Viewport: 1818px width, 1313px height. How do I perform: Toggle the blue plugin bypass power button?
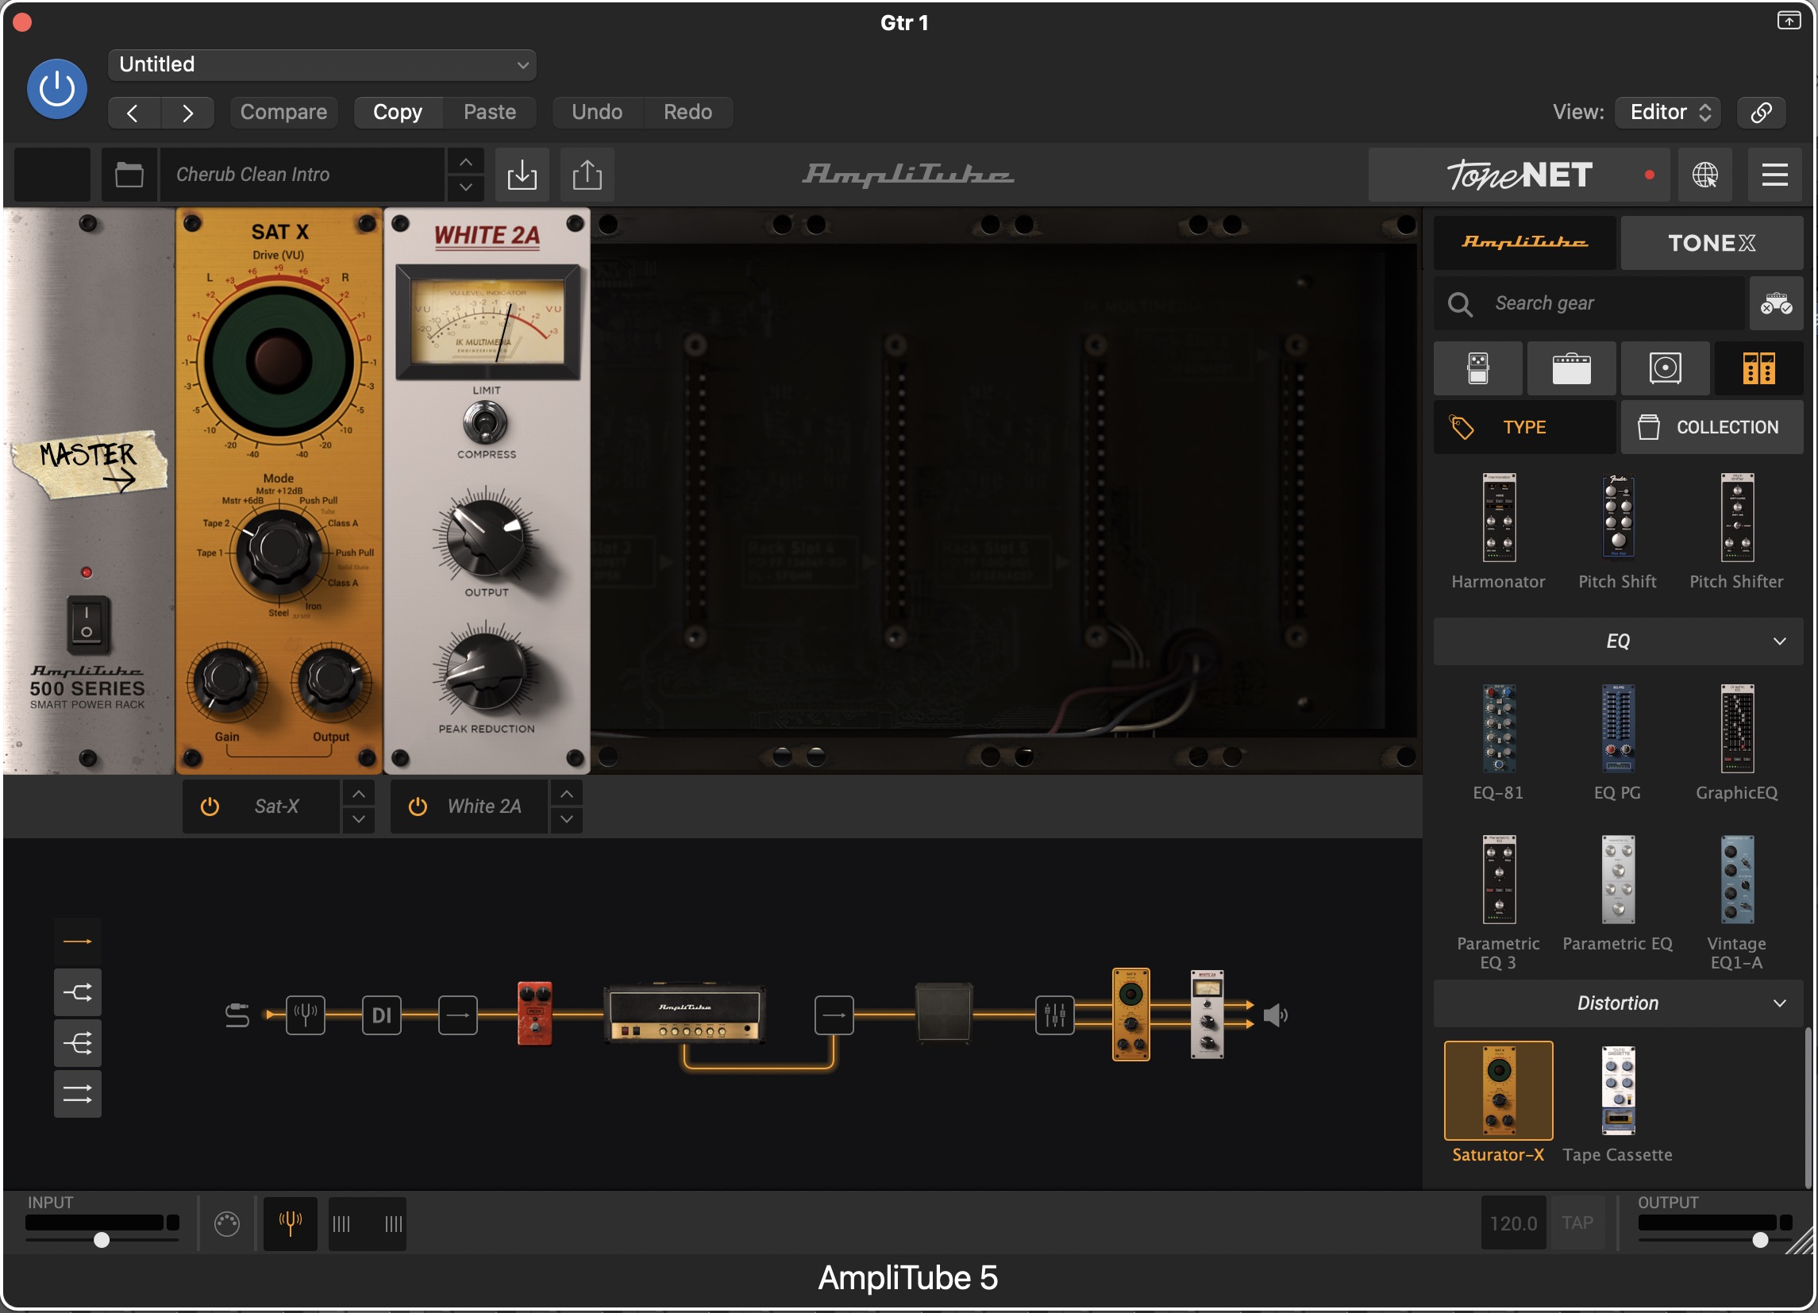tap(57, 89)
